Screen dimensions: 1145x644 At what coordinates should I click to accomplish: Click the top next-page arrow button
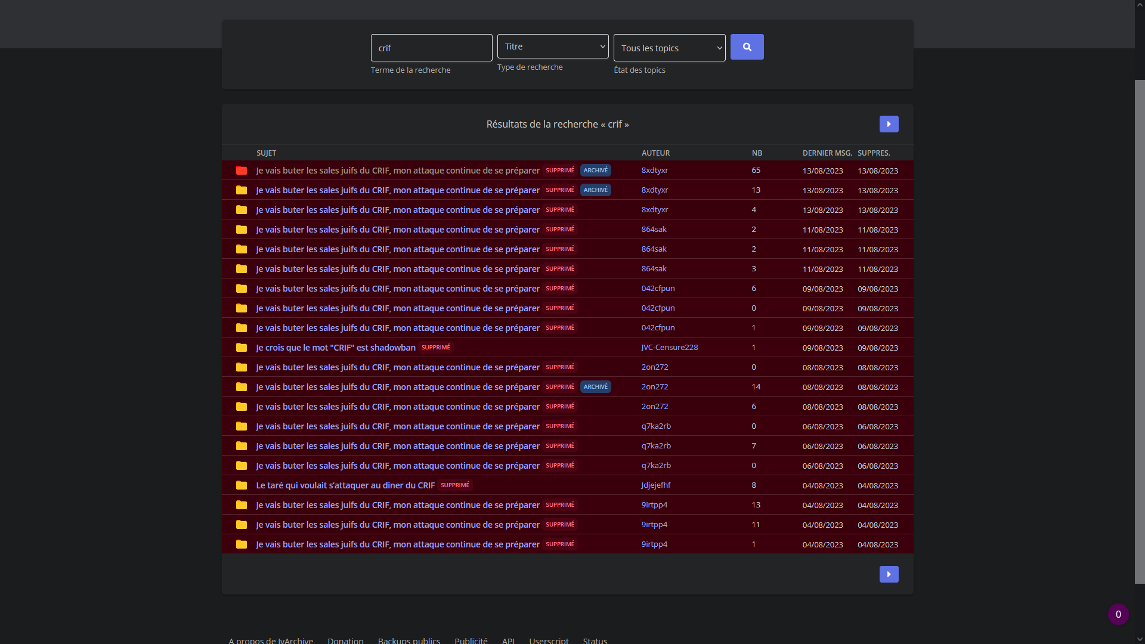tap(889, 124)
